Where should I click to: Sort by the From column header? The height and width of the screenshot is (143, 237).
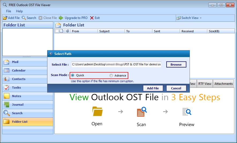(x=84, y=31)
